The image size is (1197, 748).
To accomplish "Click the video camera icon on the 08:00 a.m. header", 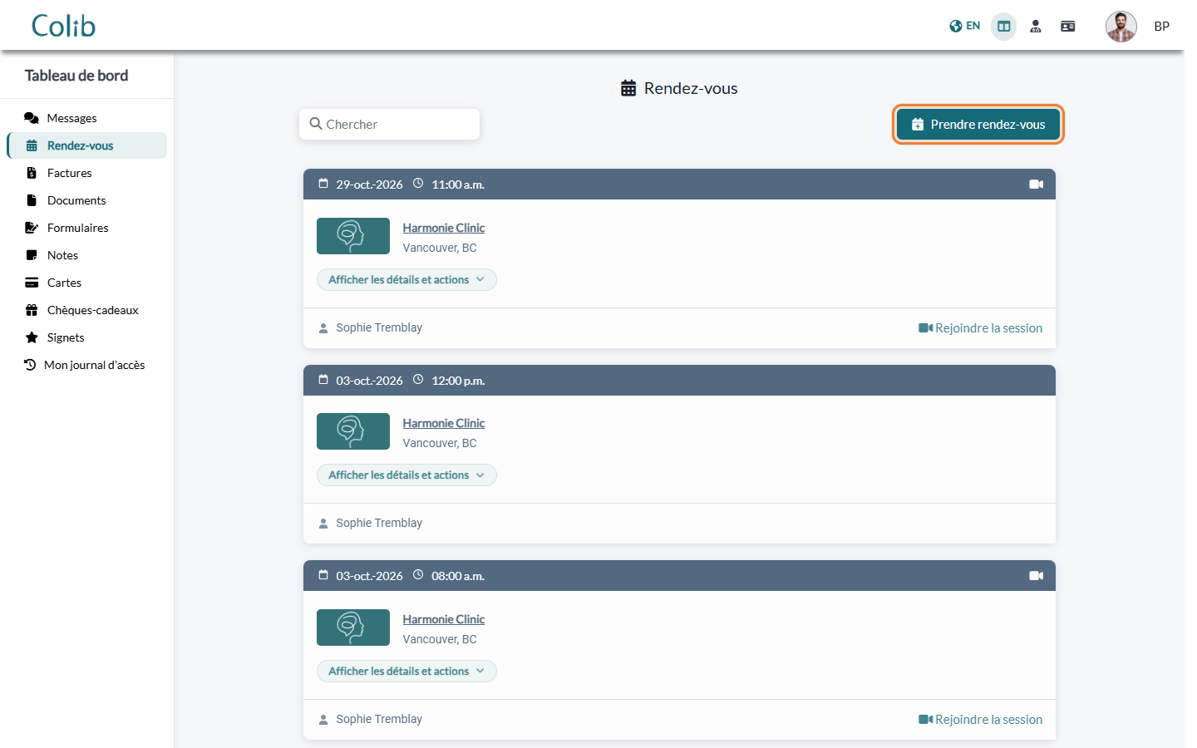I will (x=1037, y=576).
